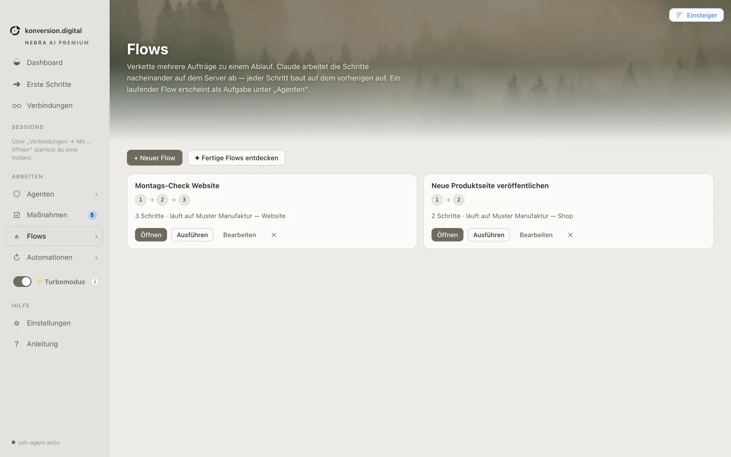Navigate to Maßnahmen
Image resolution: width=731 pixels, height=457 pixels.
click(55, 215)
